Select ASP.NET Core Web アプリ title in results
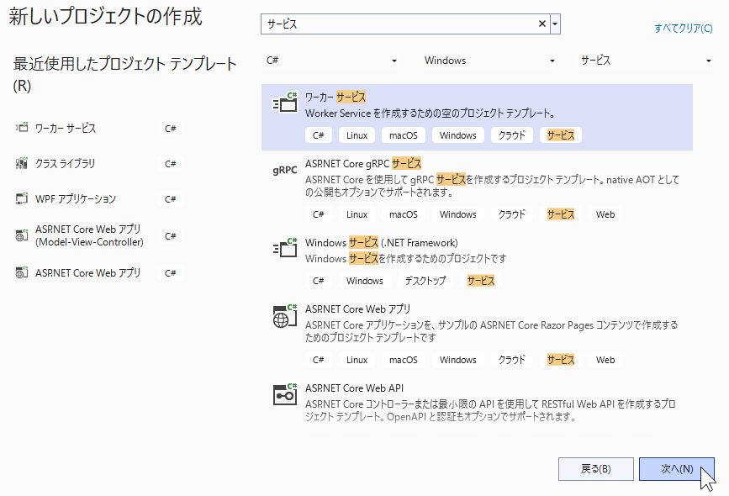Image resolution: width=729 pixels, height=496 pixels. click(x=357, y=309)
